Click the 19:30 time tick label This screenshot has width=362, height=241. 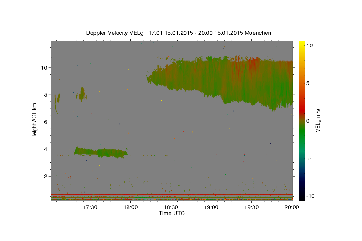pos(252,207)
